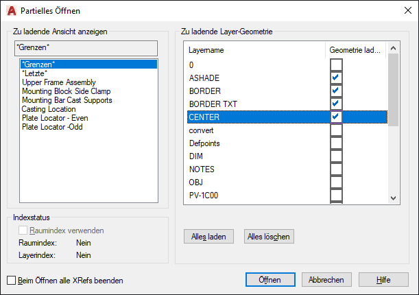Screen dimensions: 419x295
Task: Click the 'Geometrie lad...' column header
Action: point(356,50)
